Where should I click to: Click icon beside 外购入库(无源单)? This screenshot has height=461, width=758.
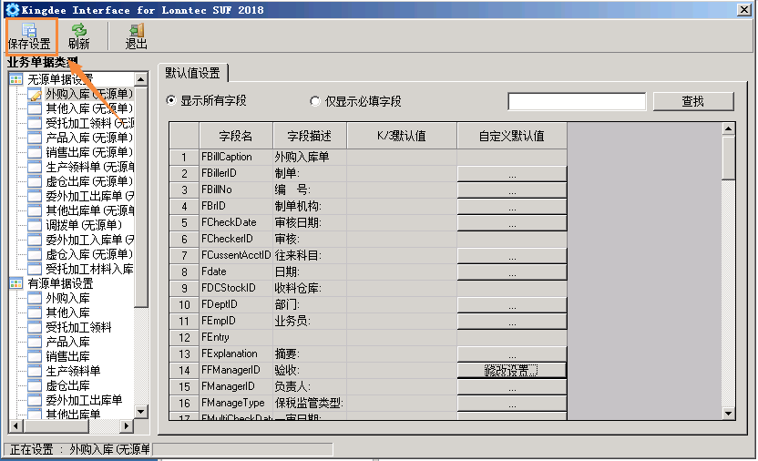point(35,94)
